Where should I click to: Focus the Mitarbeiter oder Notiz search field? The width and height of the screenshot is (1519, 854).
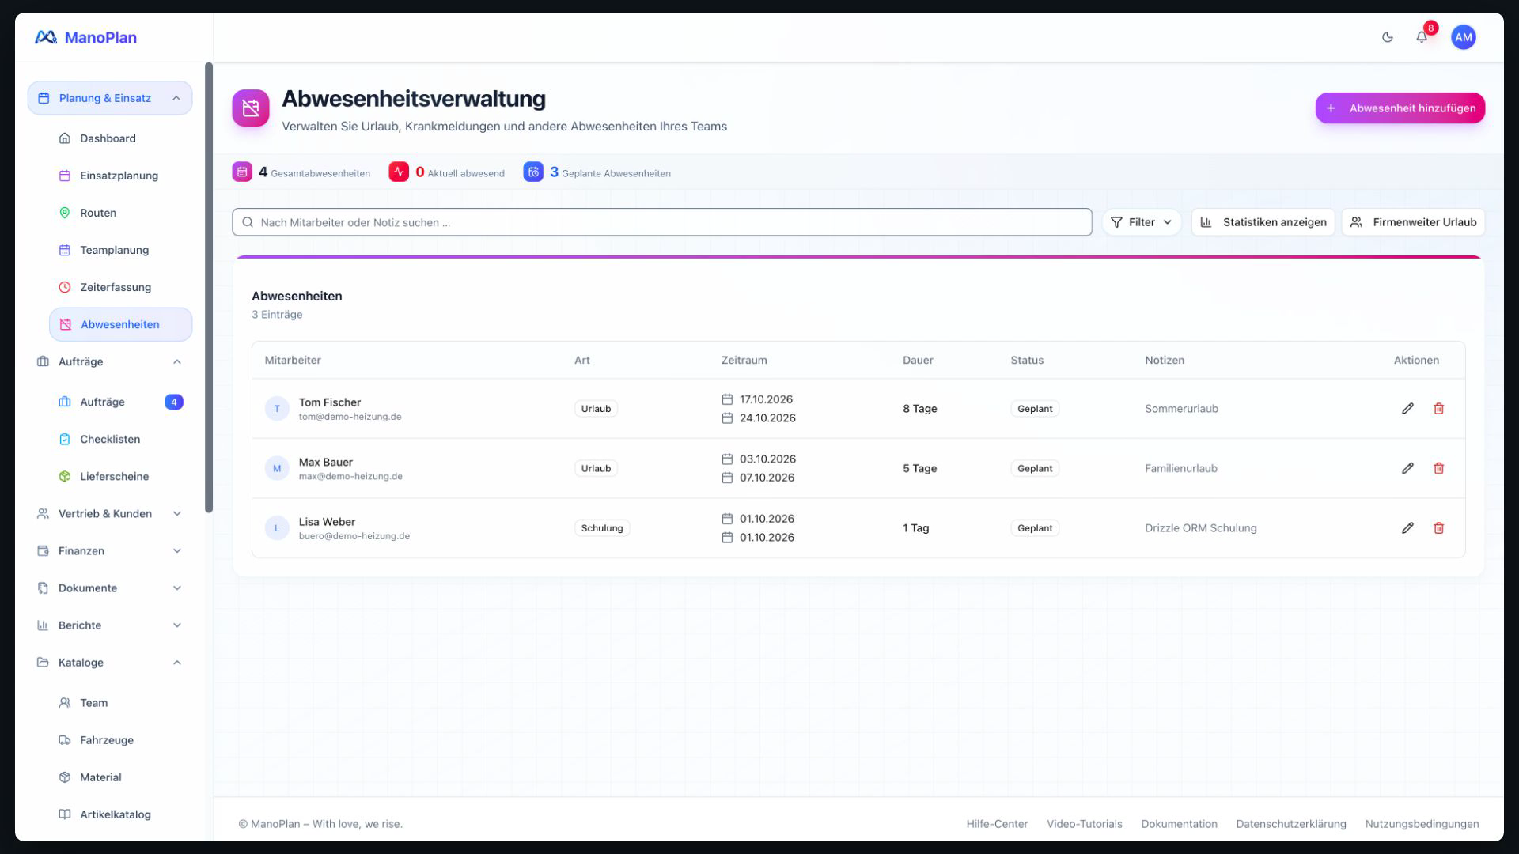point(661,222)
